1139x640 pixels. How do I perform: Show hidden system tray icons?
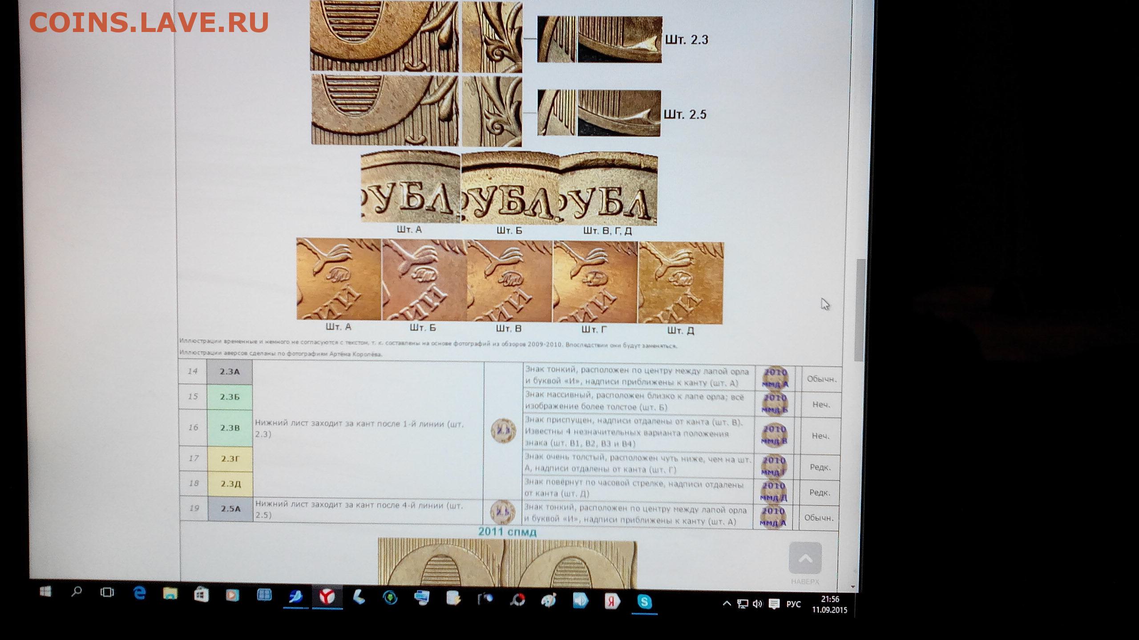727,604
